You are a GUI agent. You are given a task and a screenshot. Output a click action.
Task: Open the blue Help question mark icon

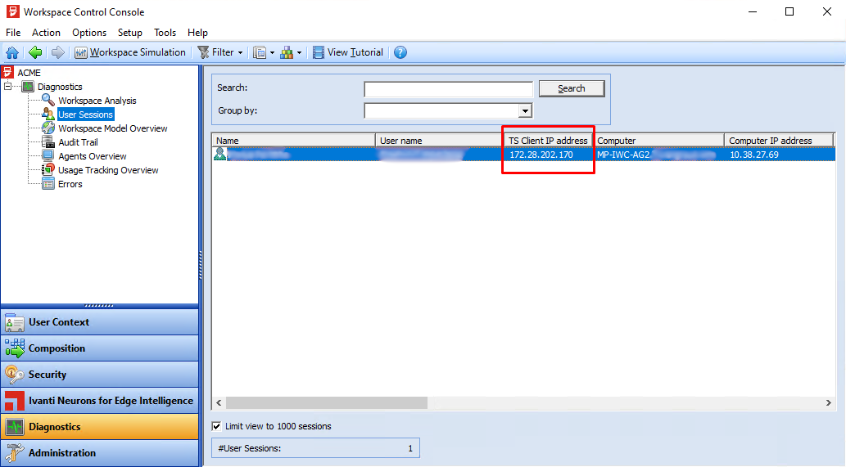point(400,52)
